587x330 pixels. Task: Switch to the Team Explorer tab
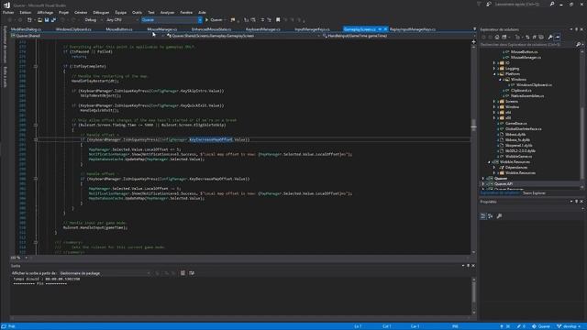pos(534,193)
